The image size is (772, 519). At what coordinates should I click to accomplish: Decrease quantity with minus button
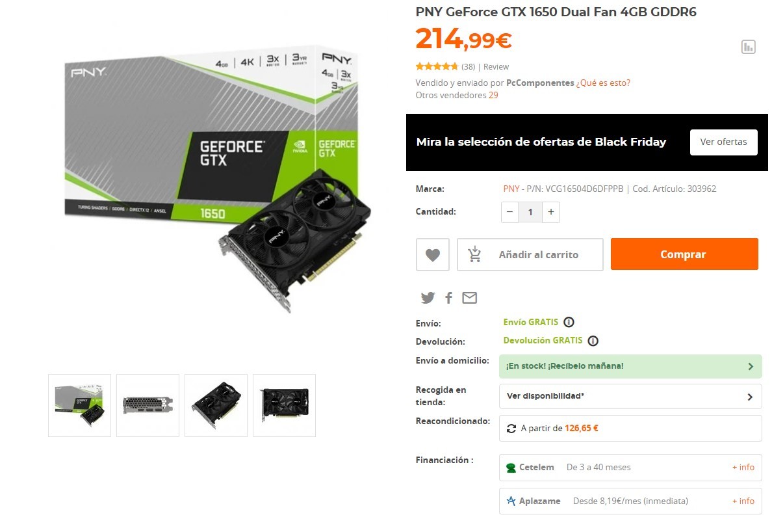pos(509,212)
